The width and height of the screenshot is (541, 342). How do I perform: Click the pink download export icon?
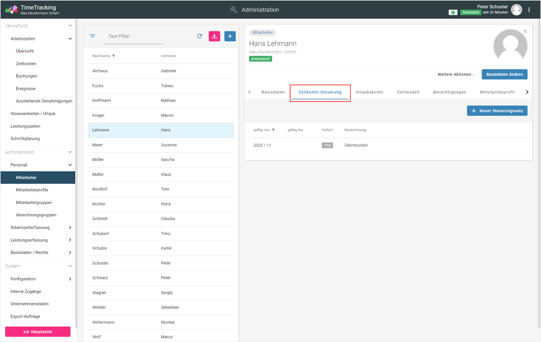[x=214, y=36]
